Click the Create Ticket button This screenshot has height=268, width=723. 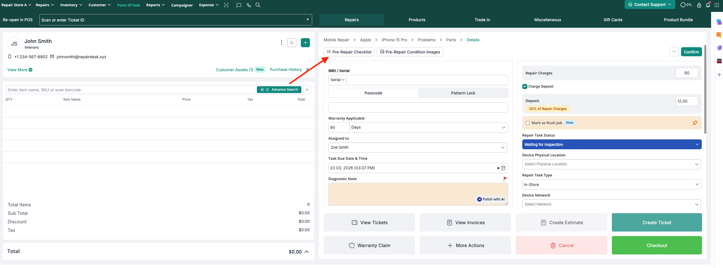[656, 222]
